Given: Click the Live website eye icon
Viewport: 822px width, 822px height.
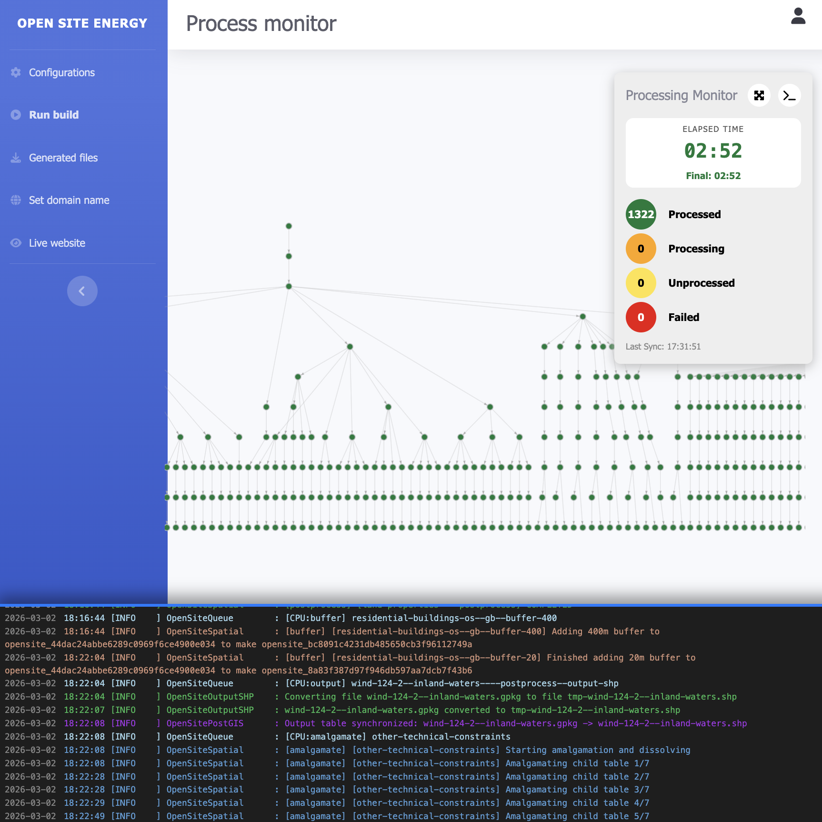Looking at the screenshot, I should coord(16,243).
